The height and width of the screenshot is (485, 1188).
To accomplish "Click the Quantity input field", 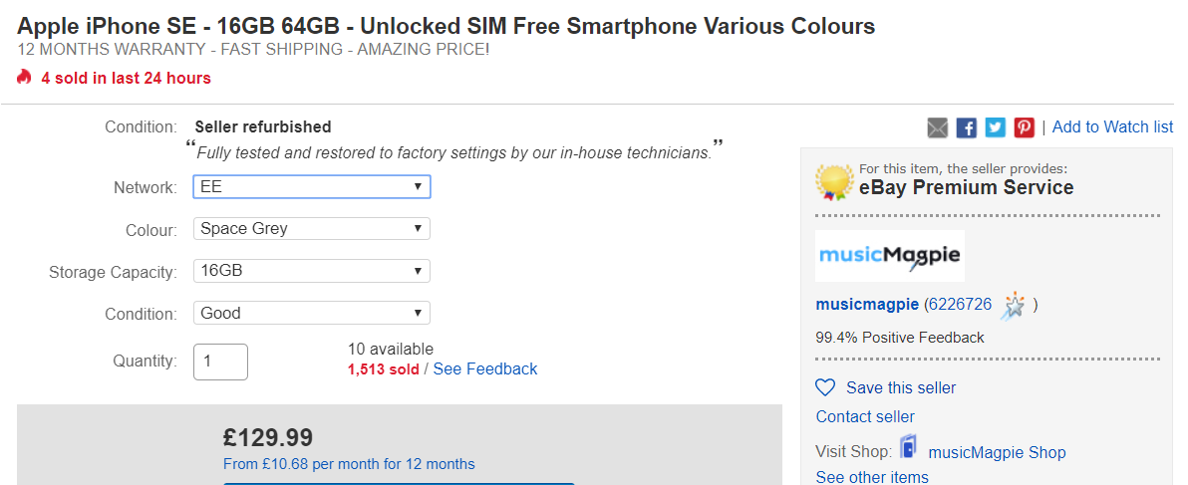I will pos(220,362).
